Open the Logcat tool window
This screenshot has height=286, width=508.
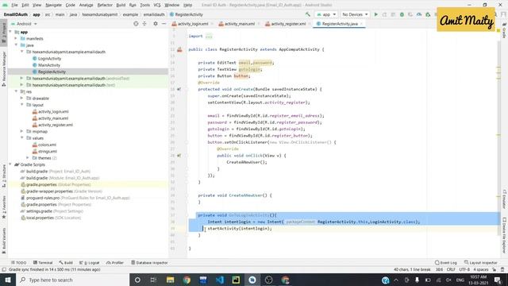click(90, 263)
